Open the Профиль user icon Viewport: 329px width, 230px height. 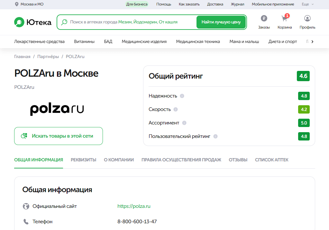(x=307, y=18)
